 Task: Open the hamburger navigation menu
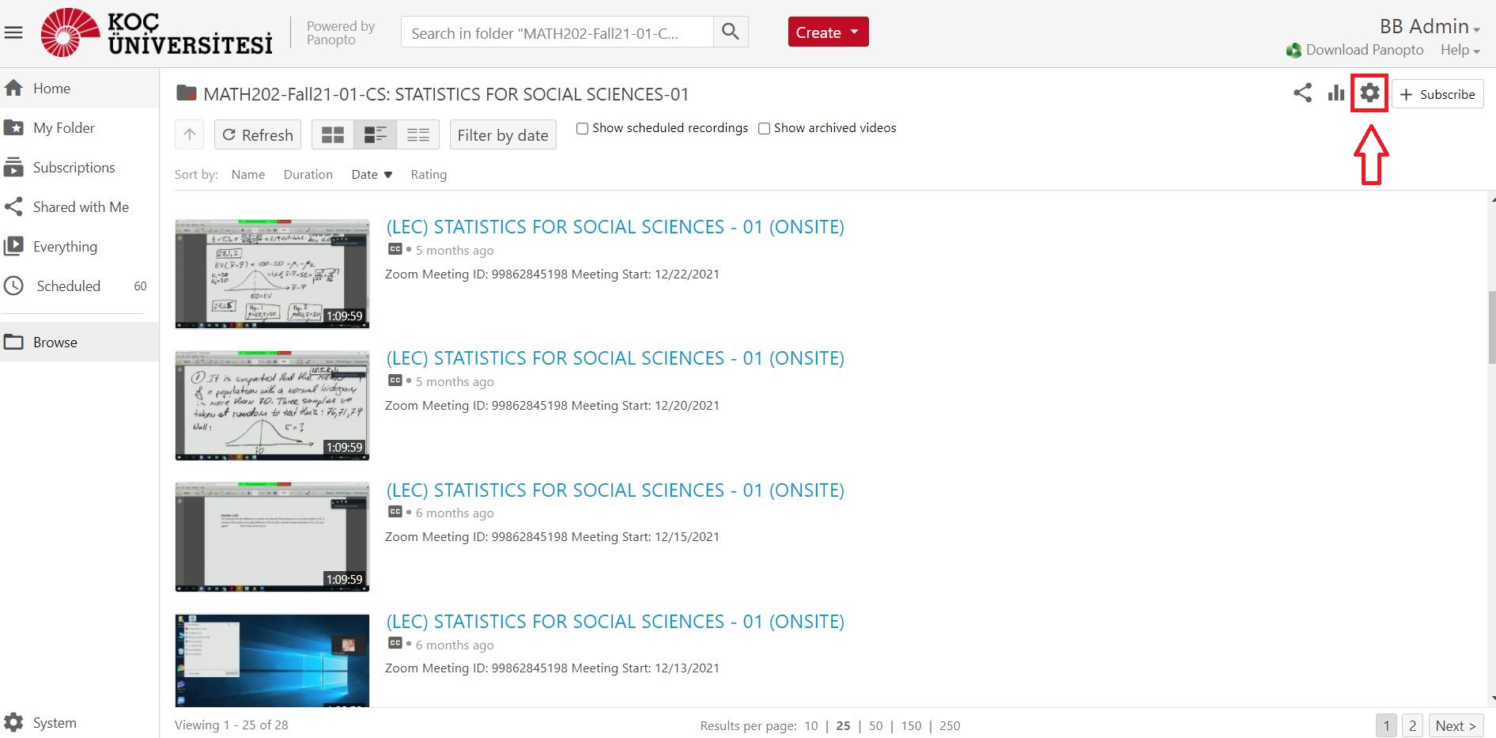pos(13,33)
